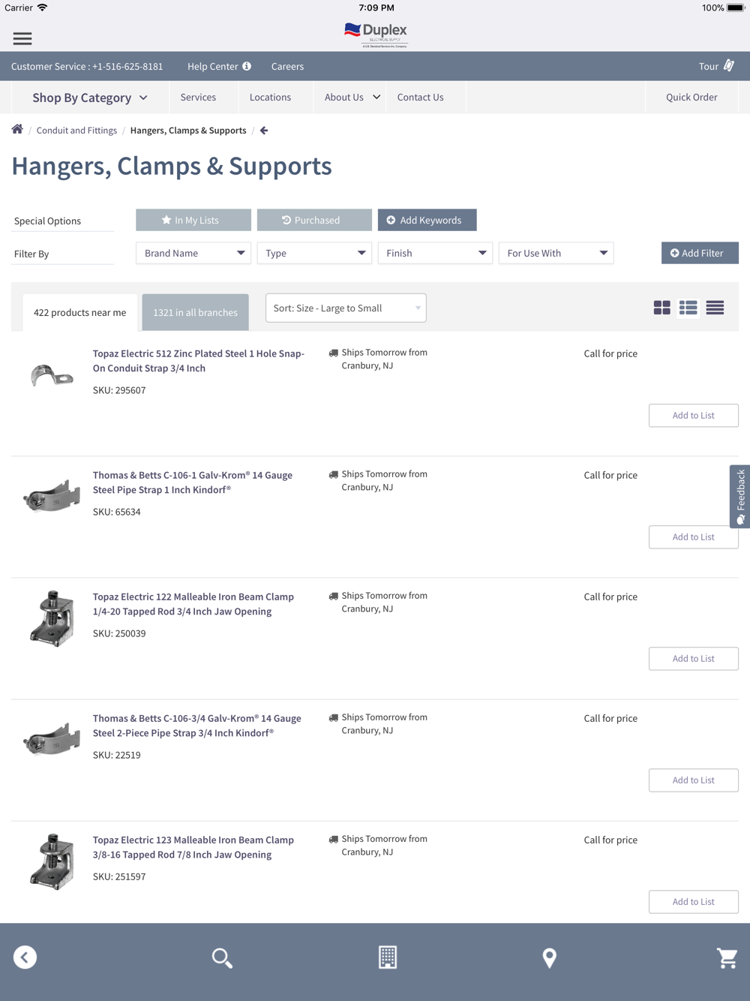Open the Feedback side tab

click(740, 496)
